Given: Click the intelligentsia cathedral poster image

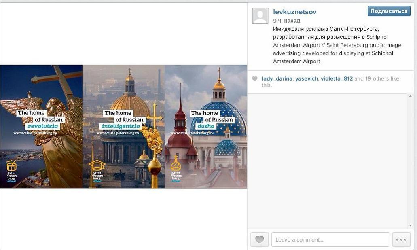Looking at the screenshot, I should coord(124,126).
